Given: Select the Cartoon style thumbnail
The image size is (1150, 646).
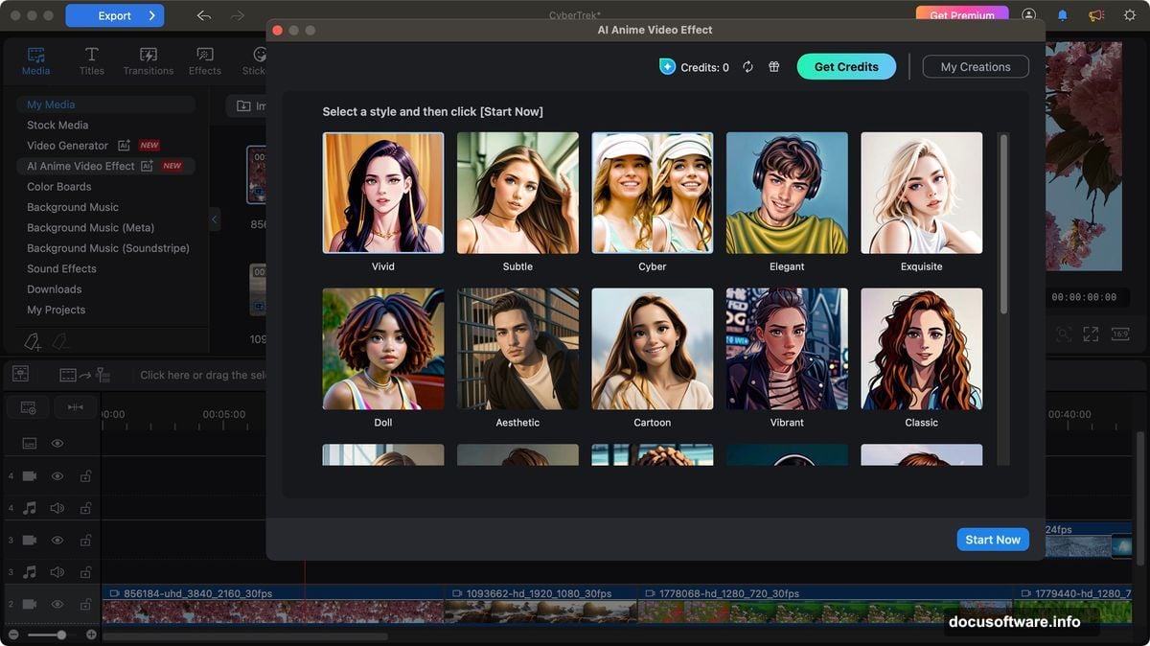Looking at the screenshot, I should pyautogui.click(x=652, y=348).
